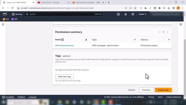
Task: Open the info panel icon on right
Action: click(180, 24)
